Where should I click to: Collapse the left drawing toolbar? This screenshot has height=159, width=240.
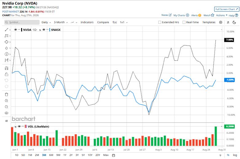6,121
